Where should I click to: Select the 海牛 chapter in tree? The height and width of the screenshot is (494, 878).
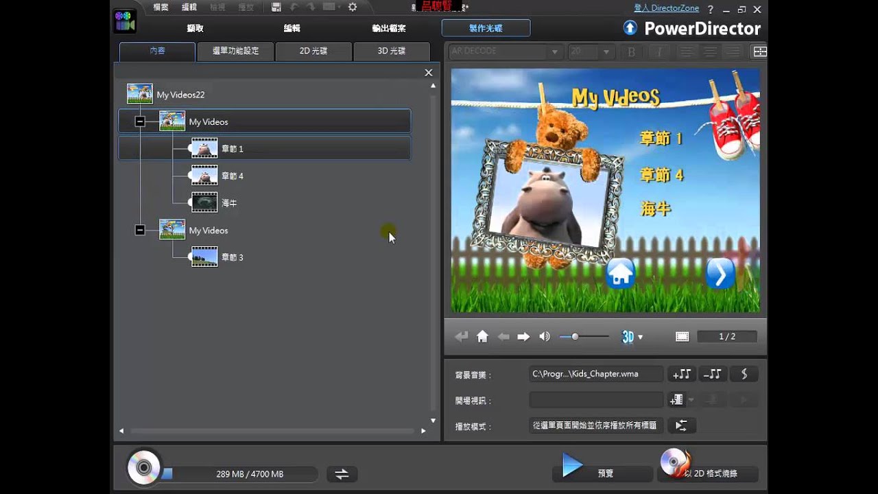tap(228, 203)
